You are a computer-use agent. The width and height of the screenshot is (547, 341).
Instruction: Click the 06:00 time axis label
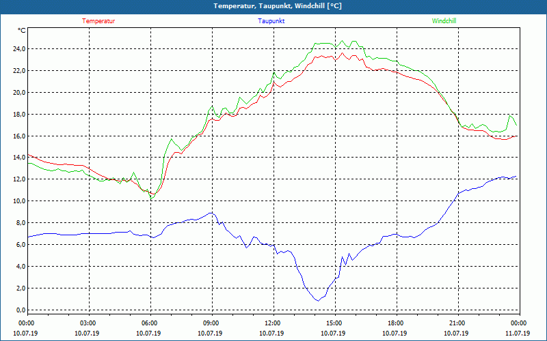(x=148, y=323)
